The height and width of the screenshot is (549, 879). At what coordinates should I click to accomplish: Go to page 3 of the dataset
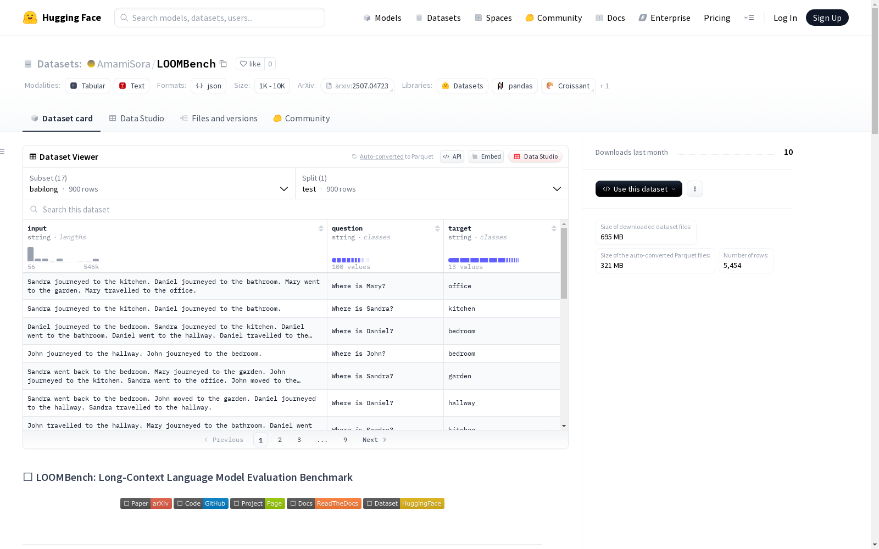pyautogui.click(x=299, y=440)
